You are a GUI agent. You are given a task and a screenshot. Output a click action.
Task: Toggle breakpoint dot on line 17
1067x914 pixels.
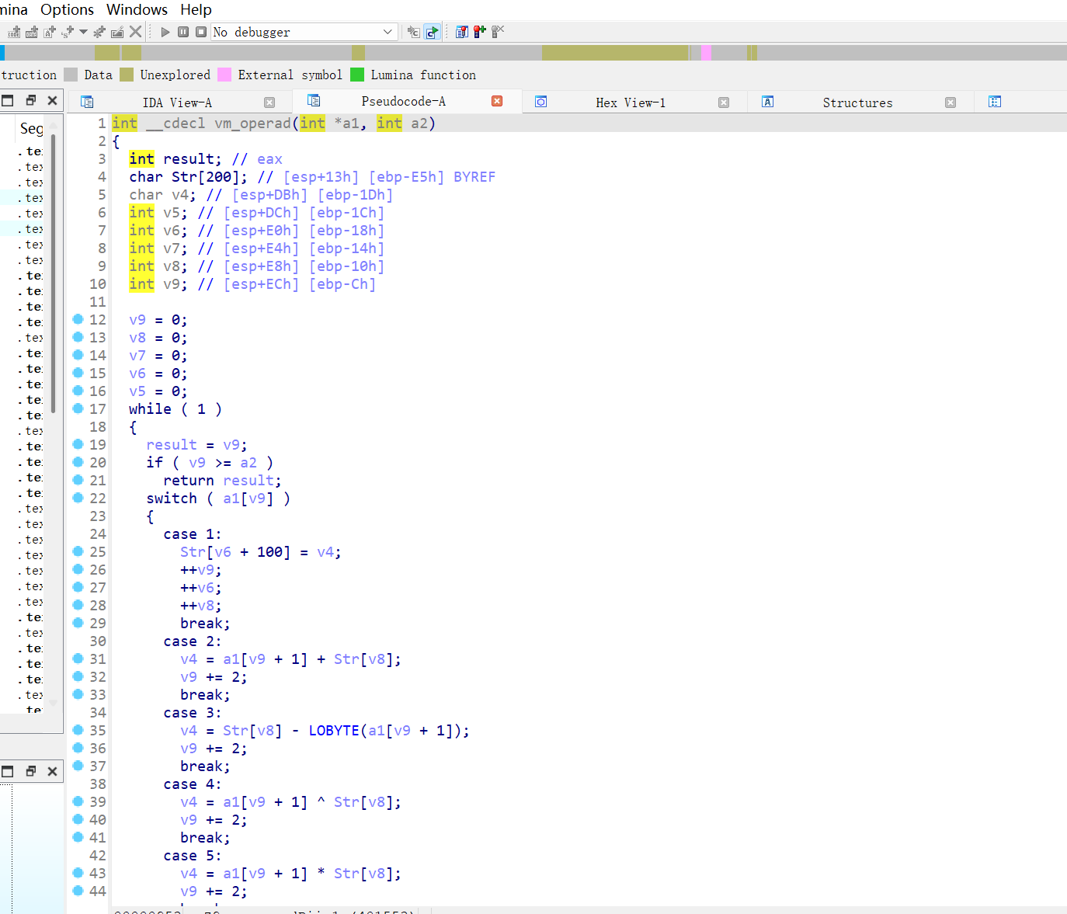[x=78, y=408]
